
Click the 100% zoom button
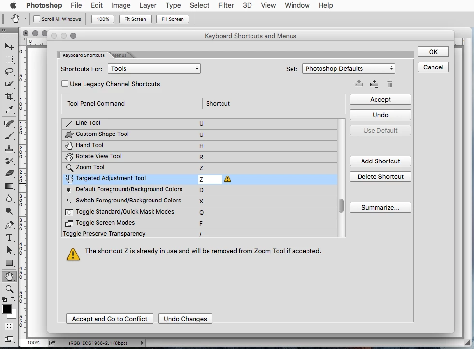[x=103, y=19]
